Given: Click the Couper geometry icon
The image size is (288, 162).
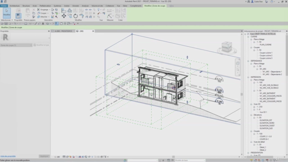Looking at the screenshot, I should (39, 13).
